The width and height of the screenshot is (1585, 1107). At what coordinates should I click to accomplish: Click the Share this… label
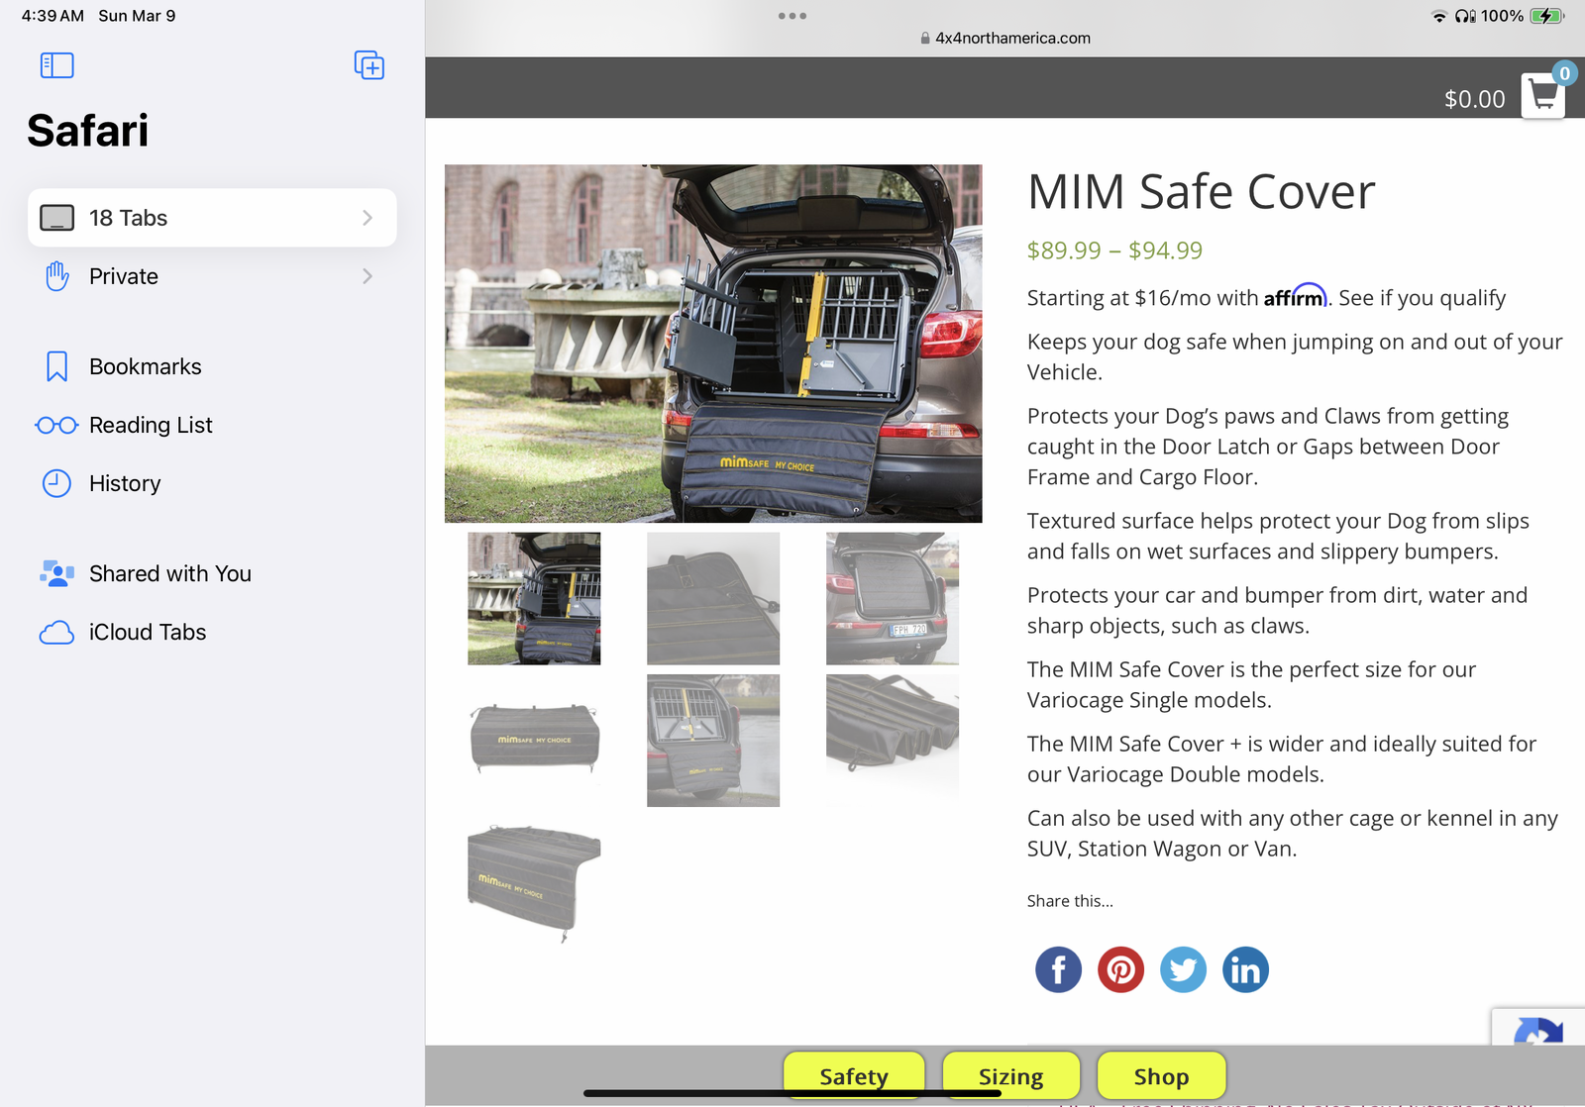(x=1070, y=901)
